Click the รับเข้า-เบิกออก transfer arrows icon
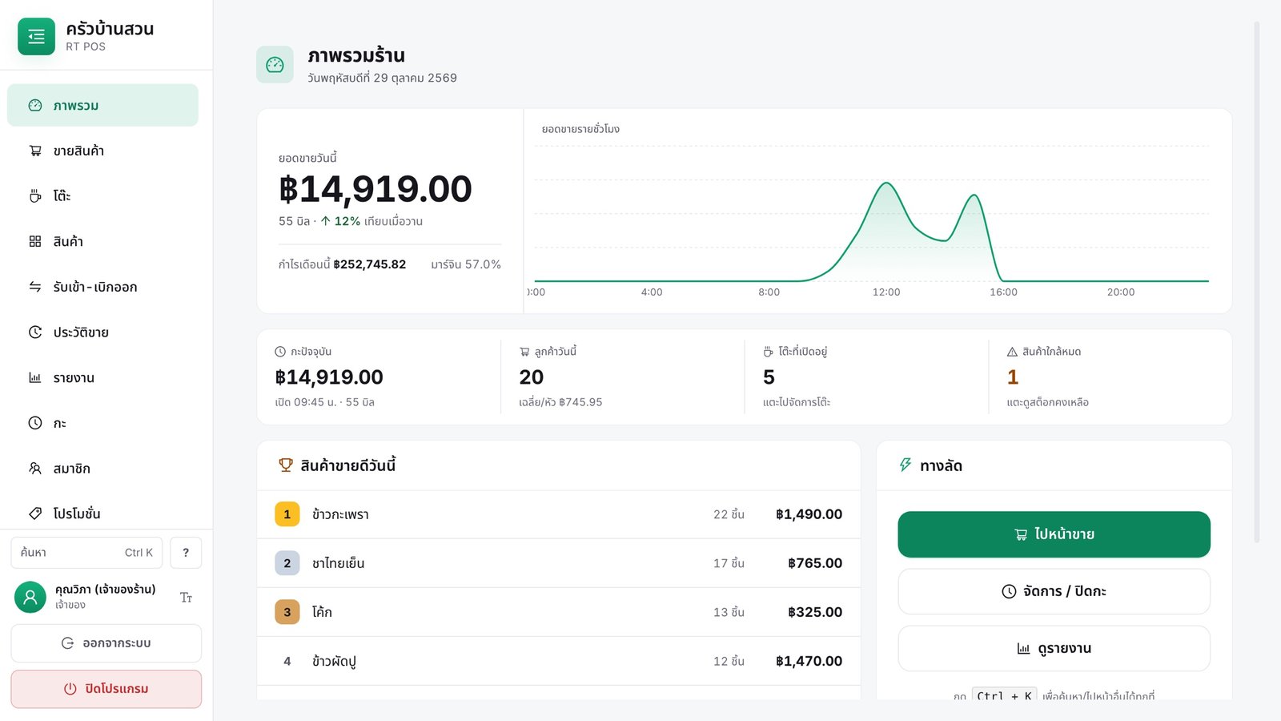1281x721 pixels. (35, 287)
